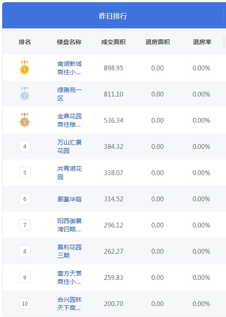This screenshot has height=317, width=226.
Task: Open the 南湖新城商住小... property link
Action: click(69, 68)
